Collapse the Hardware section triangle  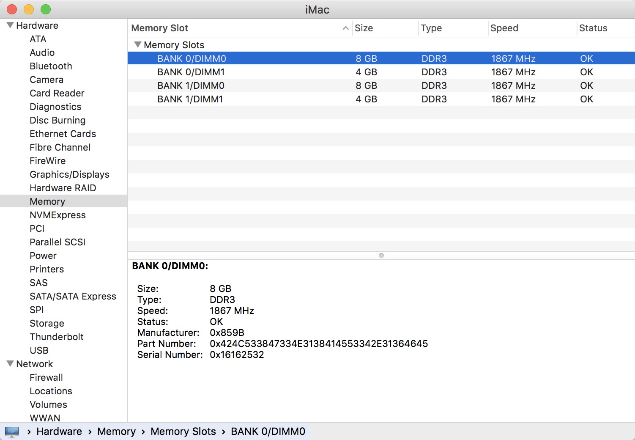9,25
